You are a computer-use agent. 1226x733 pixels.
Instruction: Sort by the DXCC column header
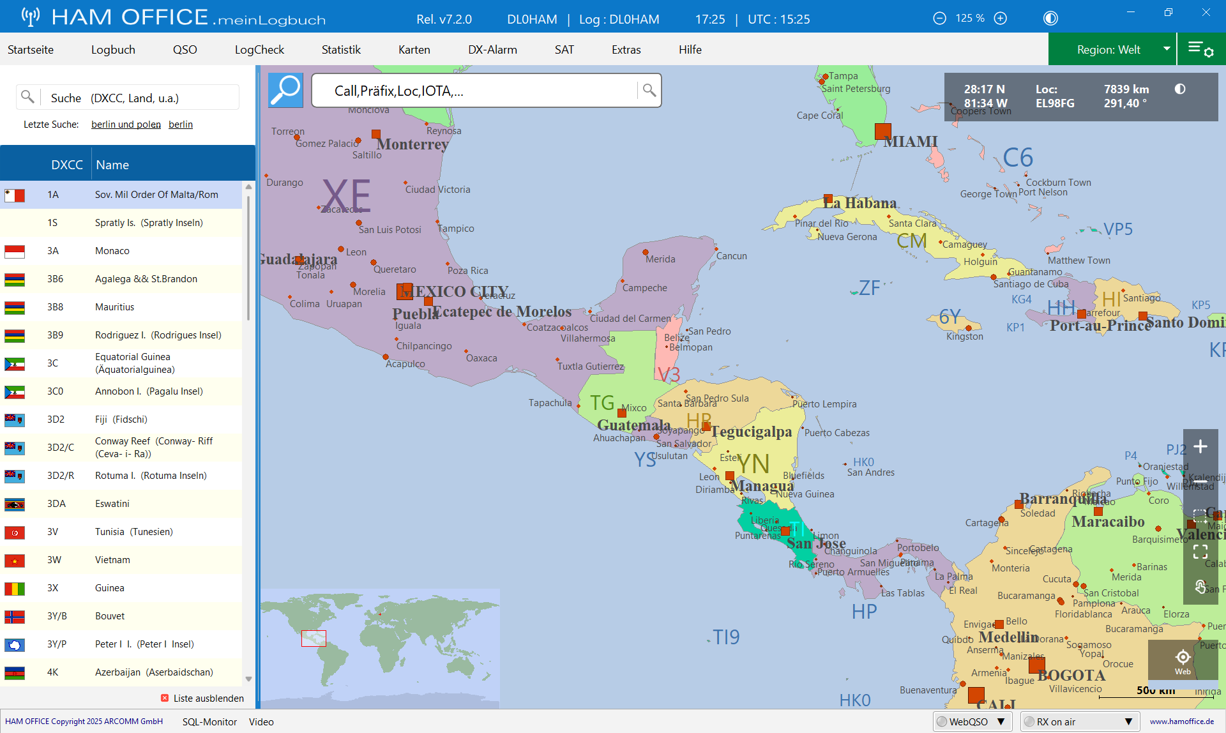tap(67, 165)
